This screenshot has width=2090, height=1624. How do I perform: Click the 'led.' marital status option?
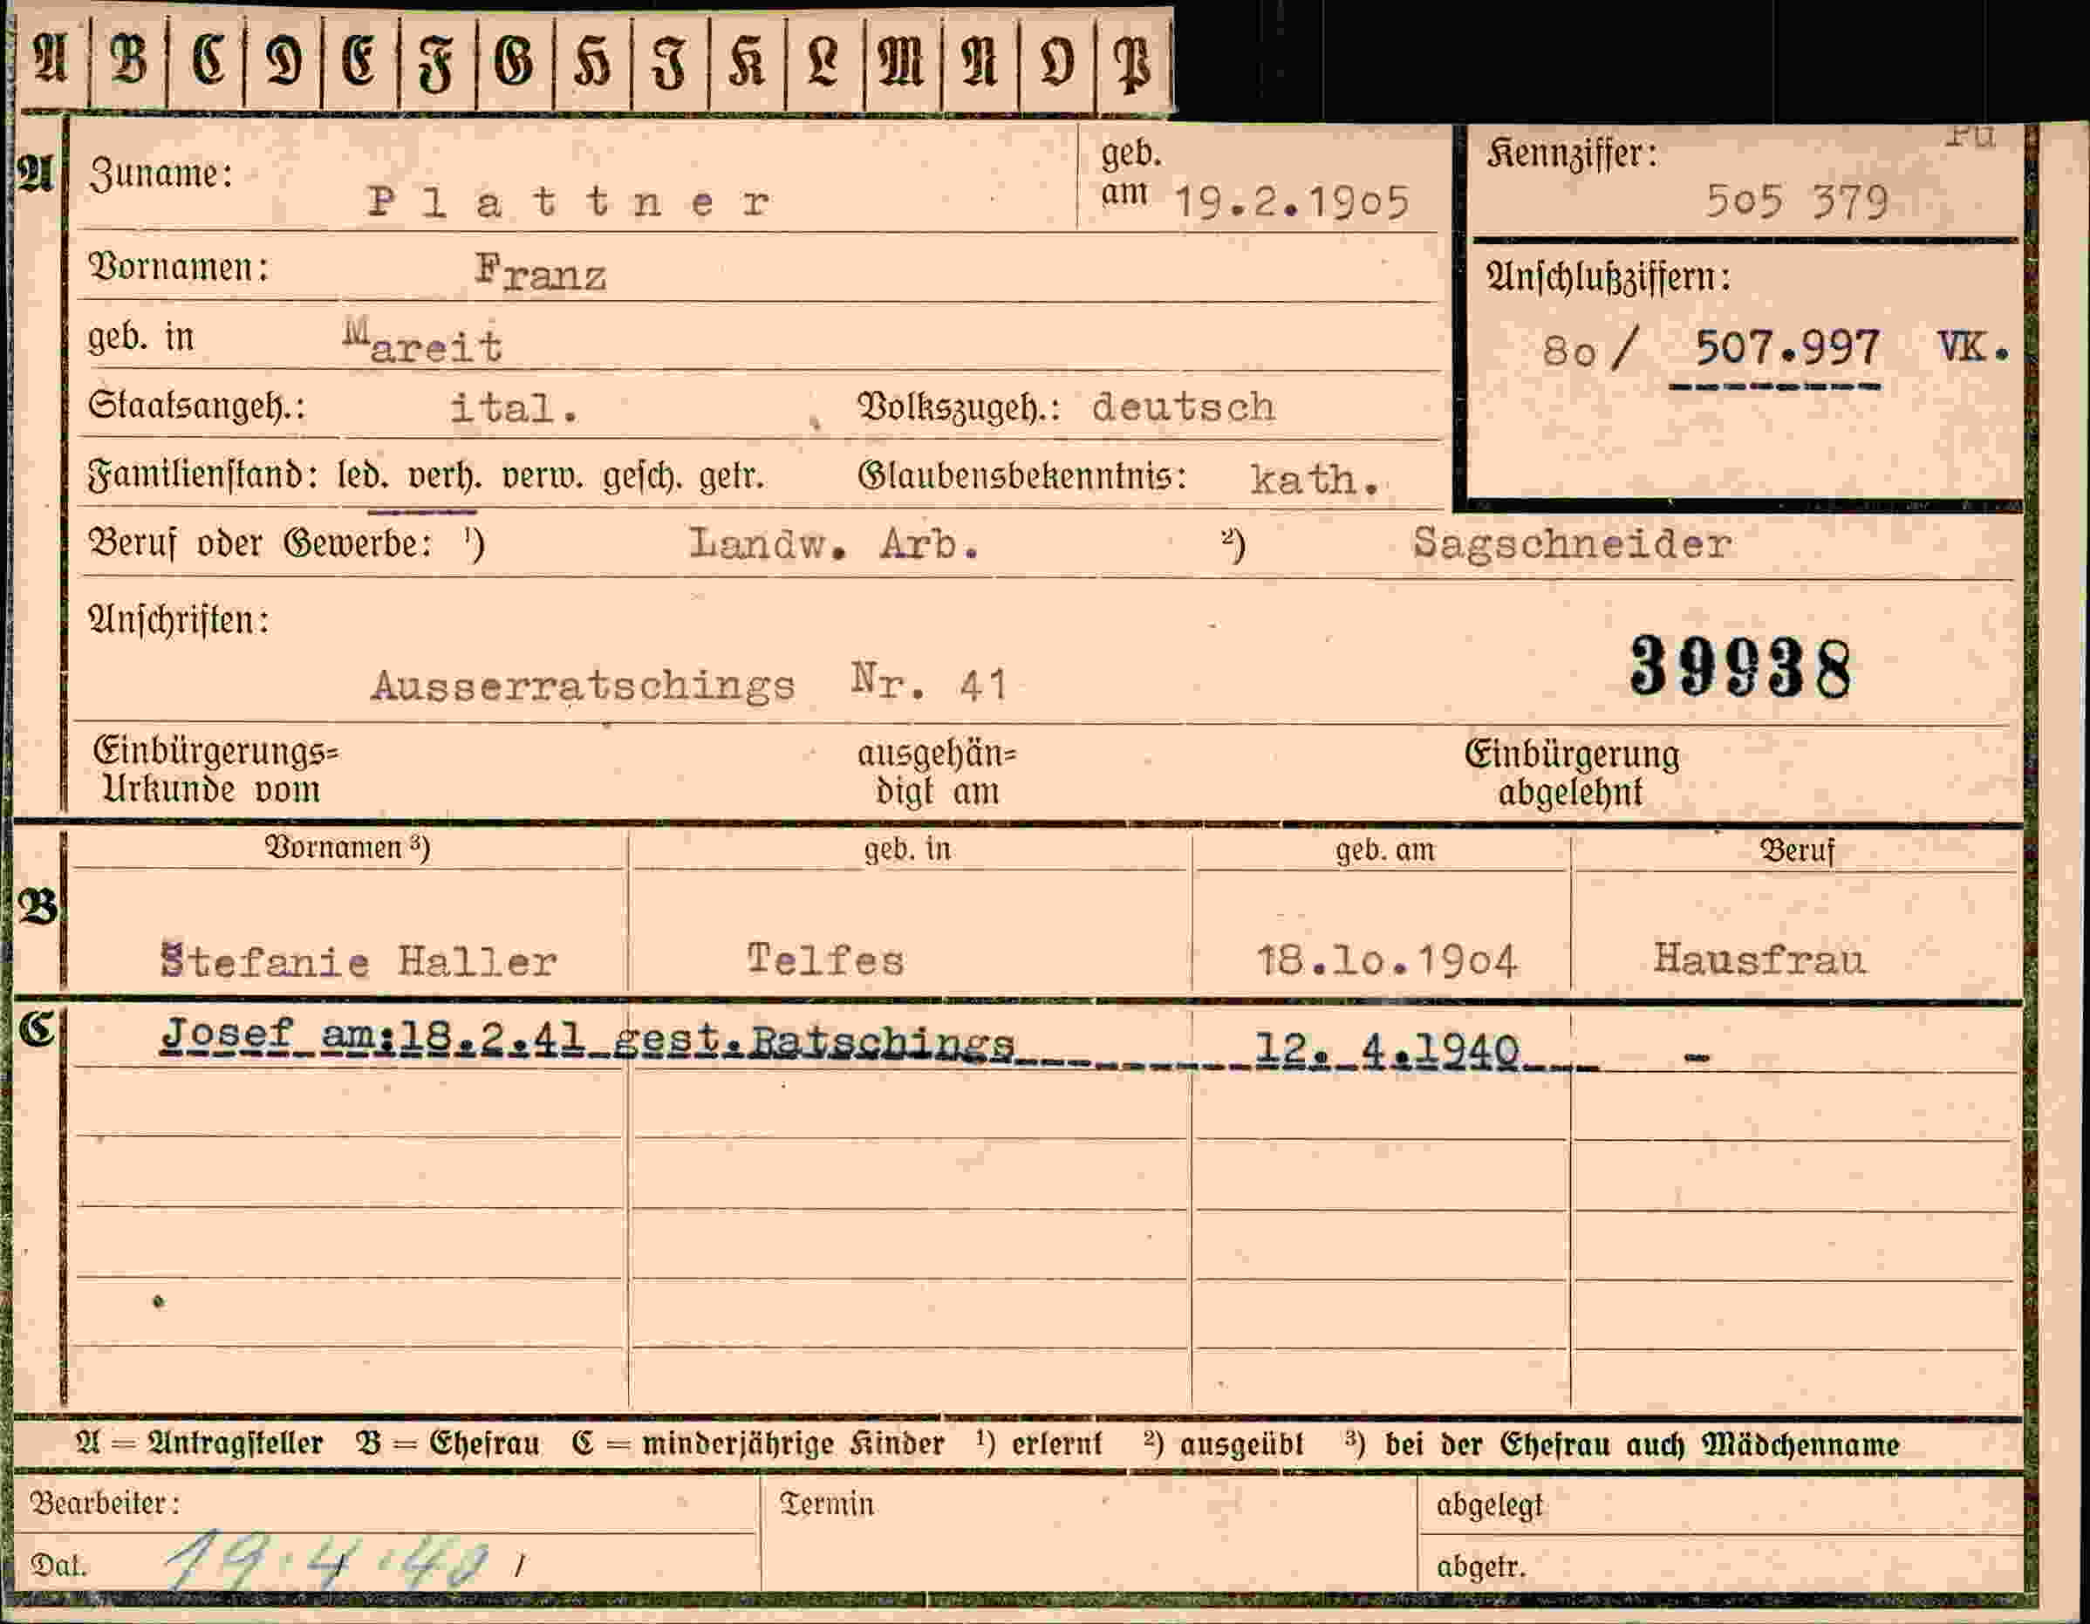[x=363, y=475]
